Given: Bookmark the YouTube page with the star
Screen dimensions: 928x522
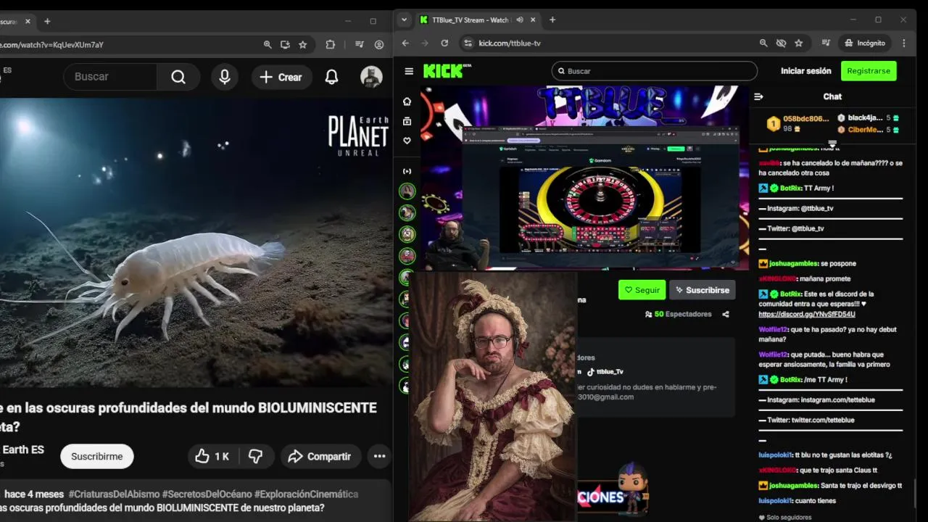Looking at the screenshot, I should click(302, 44).
